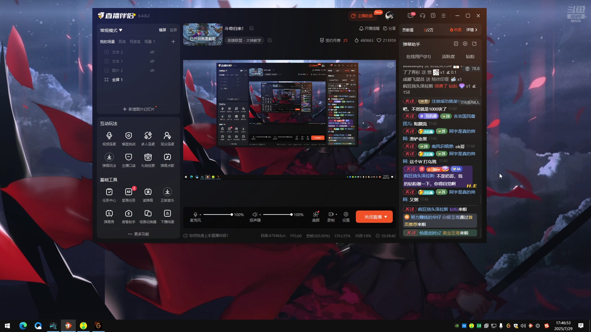Image resolution: width=591 pixels, height=332 pixels.
Task: Open 任务中心 task center
Action: 109,195
